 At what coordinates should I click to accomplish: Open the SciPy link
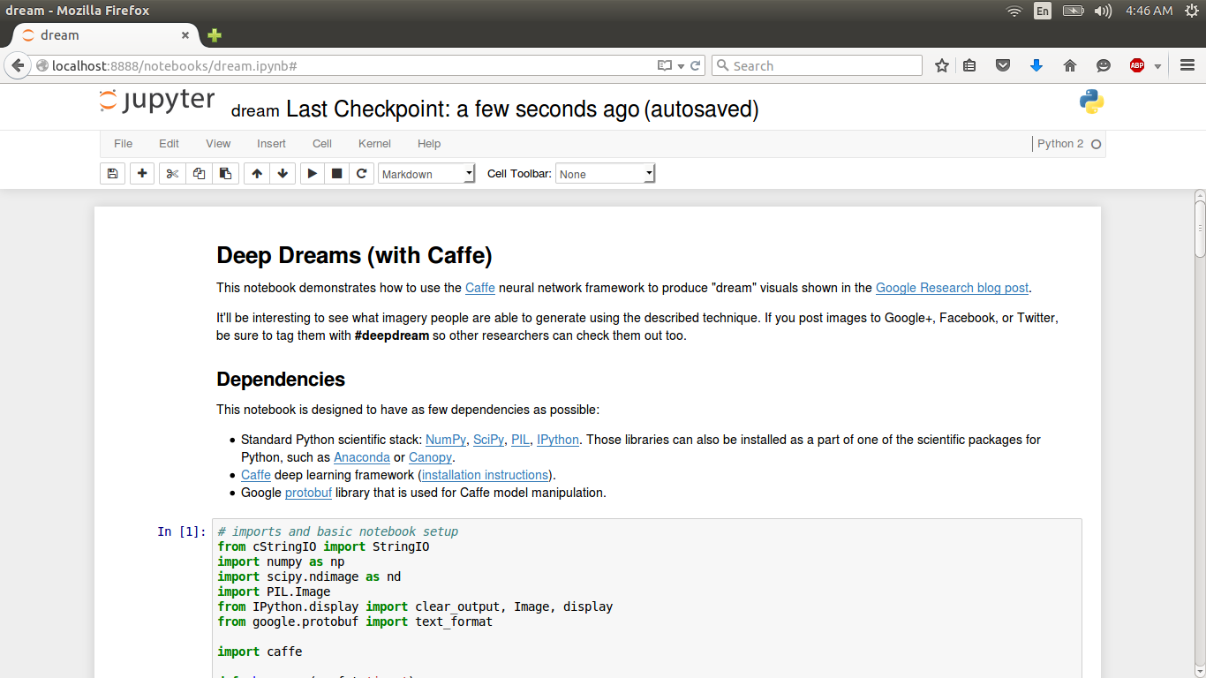pyautogui.click(x=488, y=440)
